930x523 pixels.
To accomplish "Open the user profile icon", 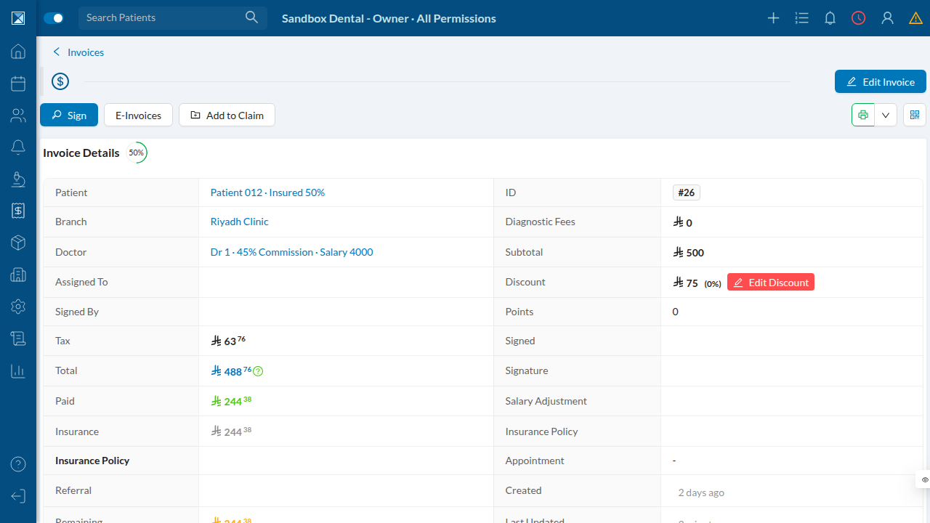I will tap(887, 18).
